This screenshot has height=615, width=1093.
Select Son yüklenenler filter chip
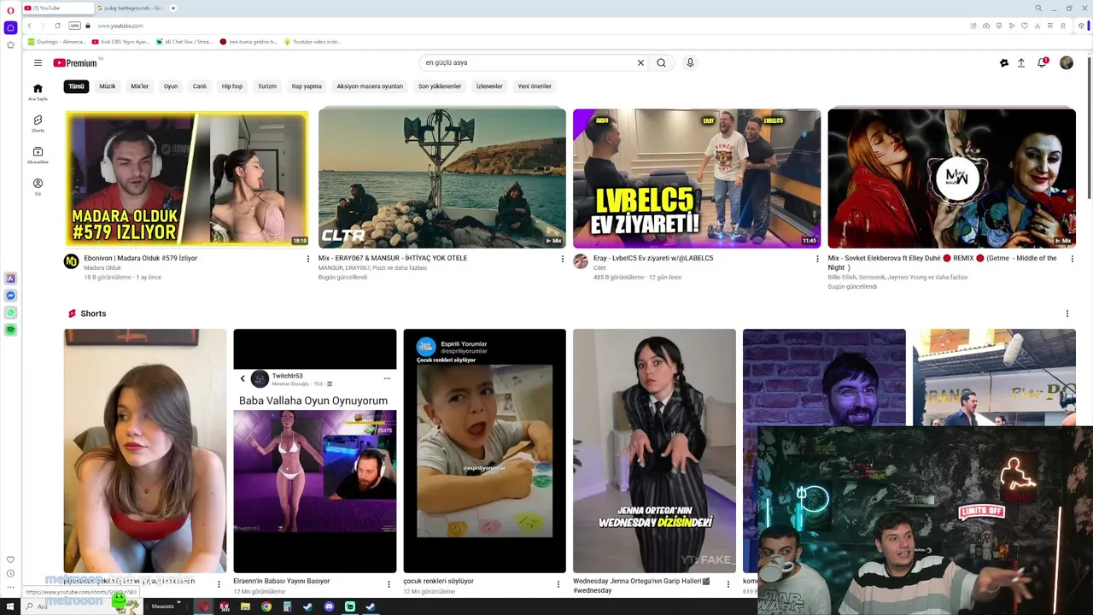point(440,86)
